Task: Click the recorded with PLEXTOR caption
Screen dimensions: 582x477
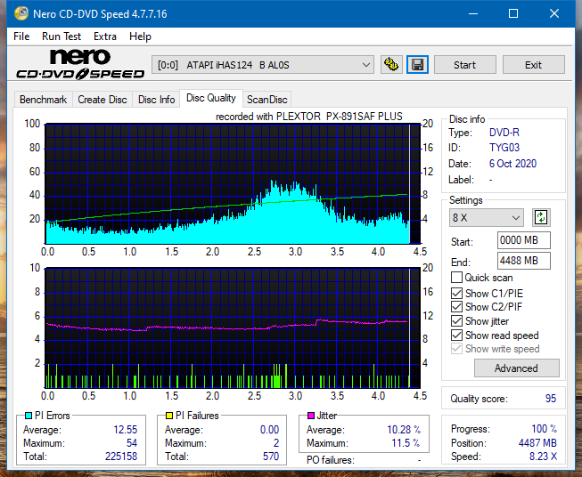Action: [x=308, y=117]
